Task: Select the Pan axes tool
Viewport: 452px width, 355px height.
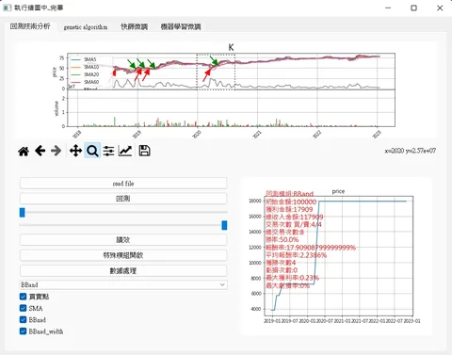Action: (75, 151)
